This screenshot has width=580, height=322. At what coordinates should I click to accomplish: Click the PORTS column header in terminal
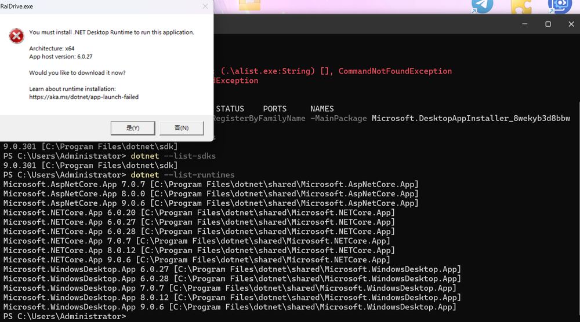[x=275, y=109]
